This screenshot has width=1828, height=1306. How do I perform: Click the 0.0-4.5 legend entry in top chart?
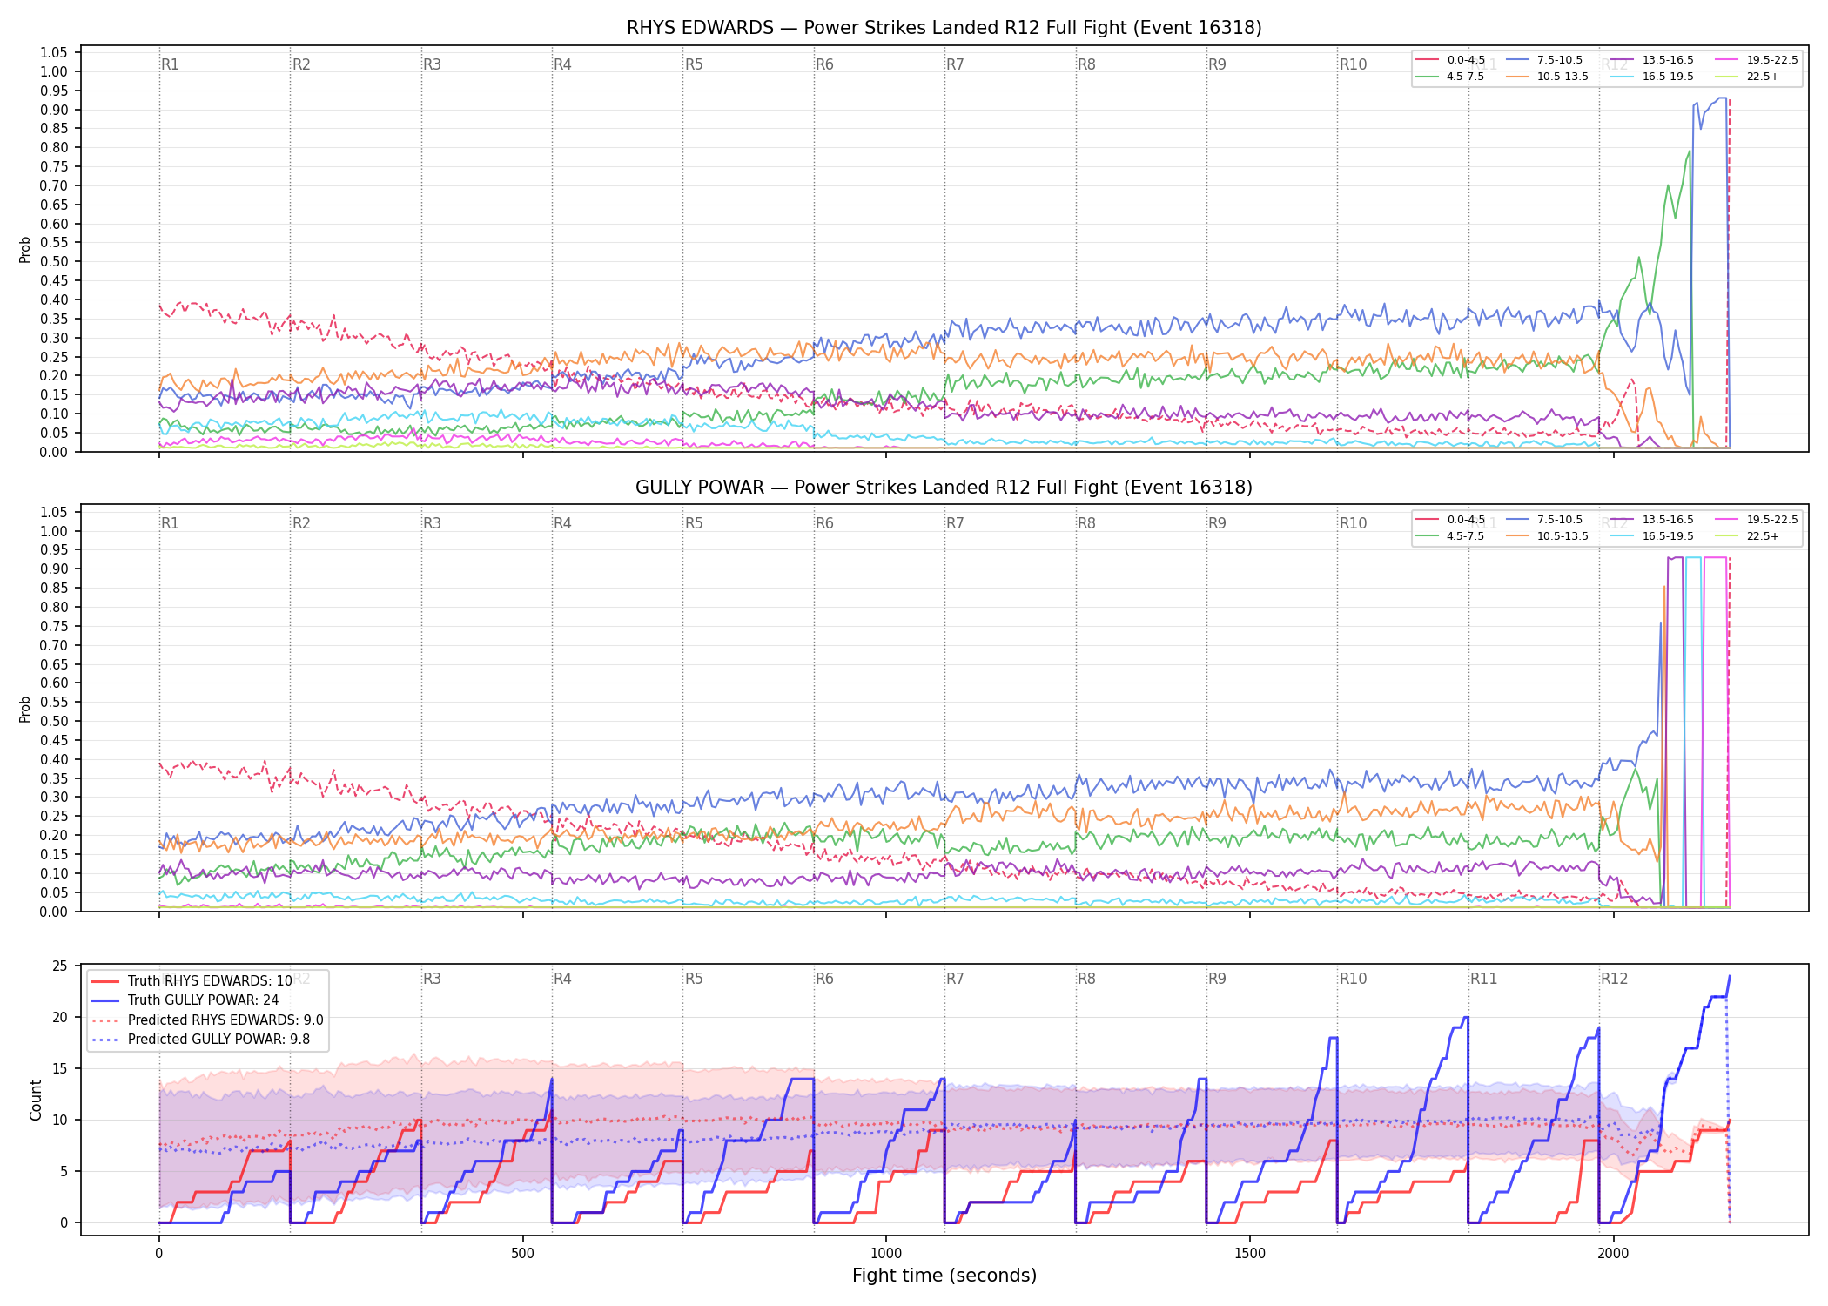[x=1451, y=60]
